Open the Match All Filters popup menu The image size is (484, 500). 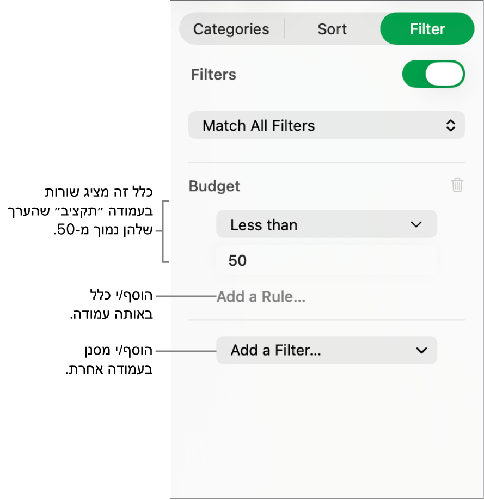(327, 126)
